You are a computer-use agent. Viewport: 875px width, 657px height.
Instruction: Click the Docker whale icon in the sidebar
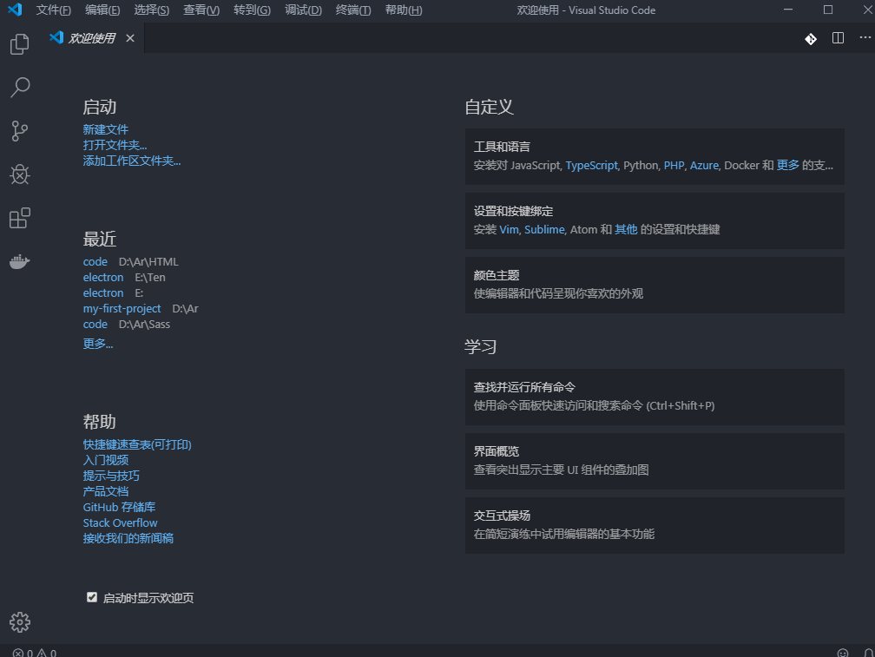coord(19,261)
